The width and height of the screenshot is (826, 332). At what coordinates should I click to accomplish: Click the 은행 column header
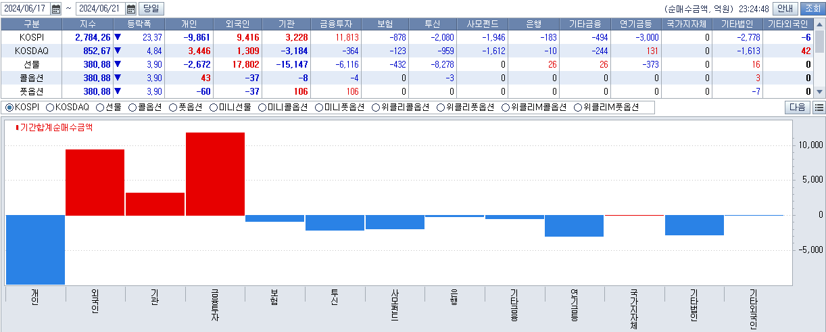[x=534, y=24]
